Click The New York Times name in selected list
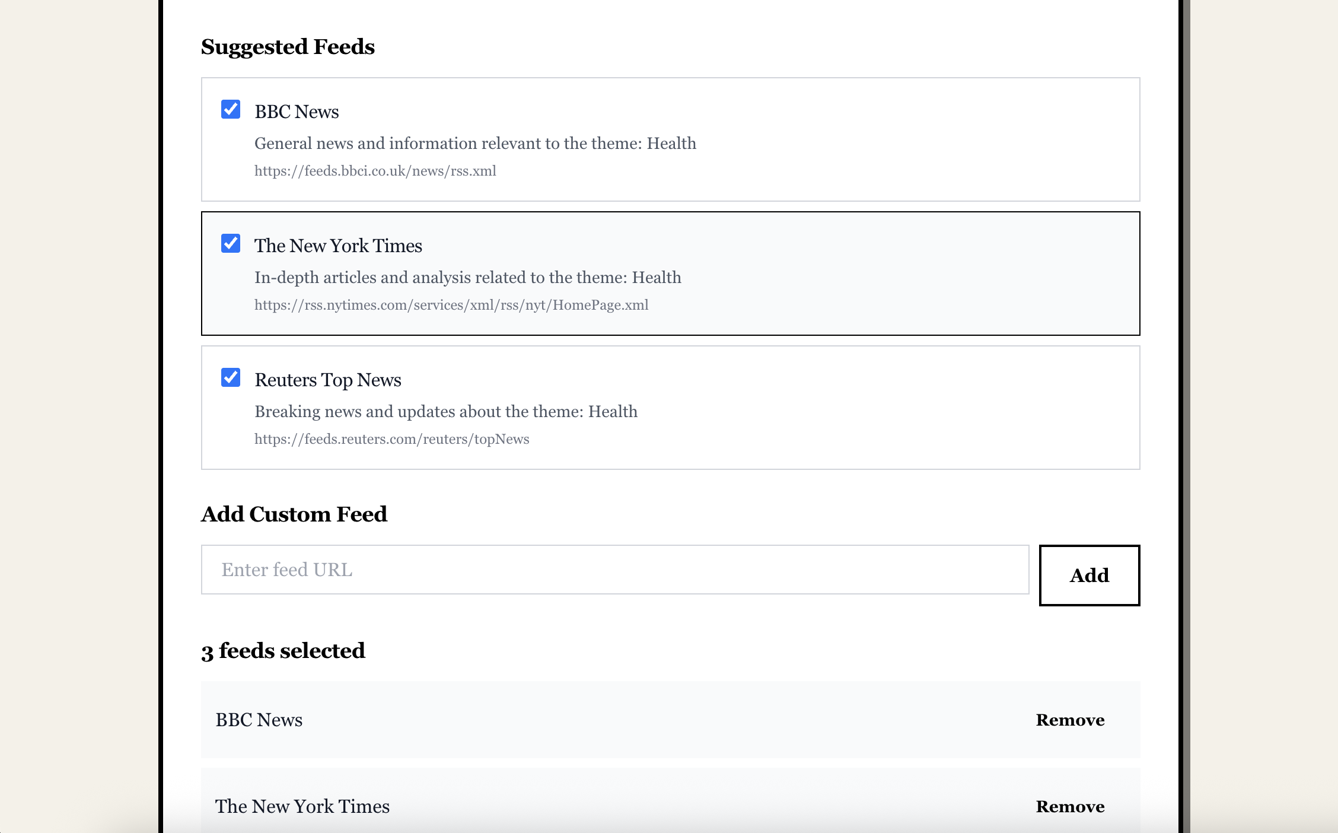The width and height of the screenshot is (1338, 833). pos(302,806)
